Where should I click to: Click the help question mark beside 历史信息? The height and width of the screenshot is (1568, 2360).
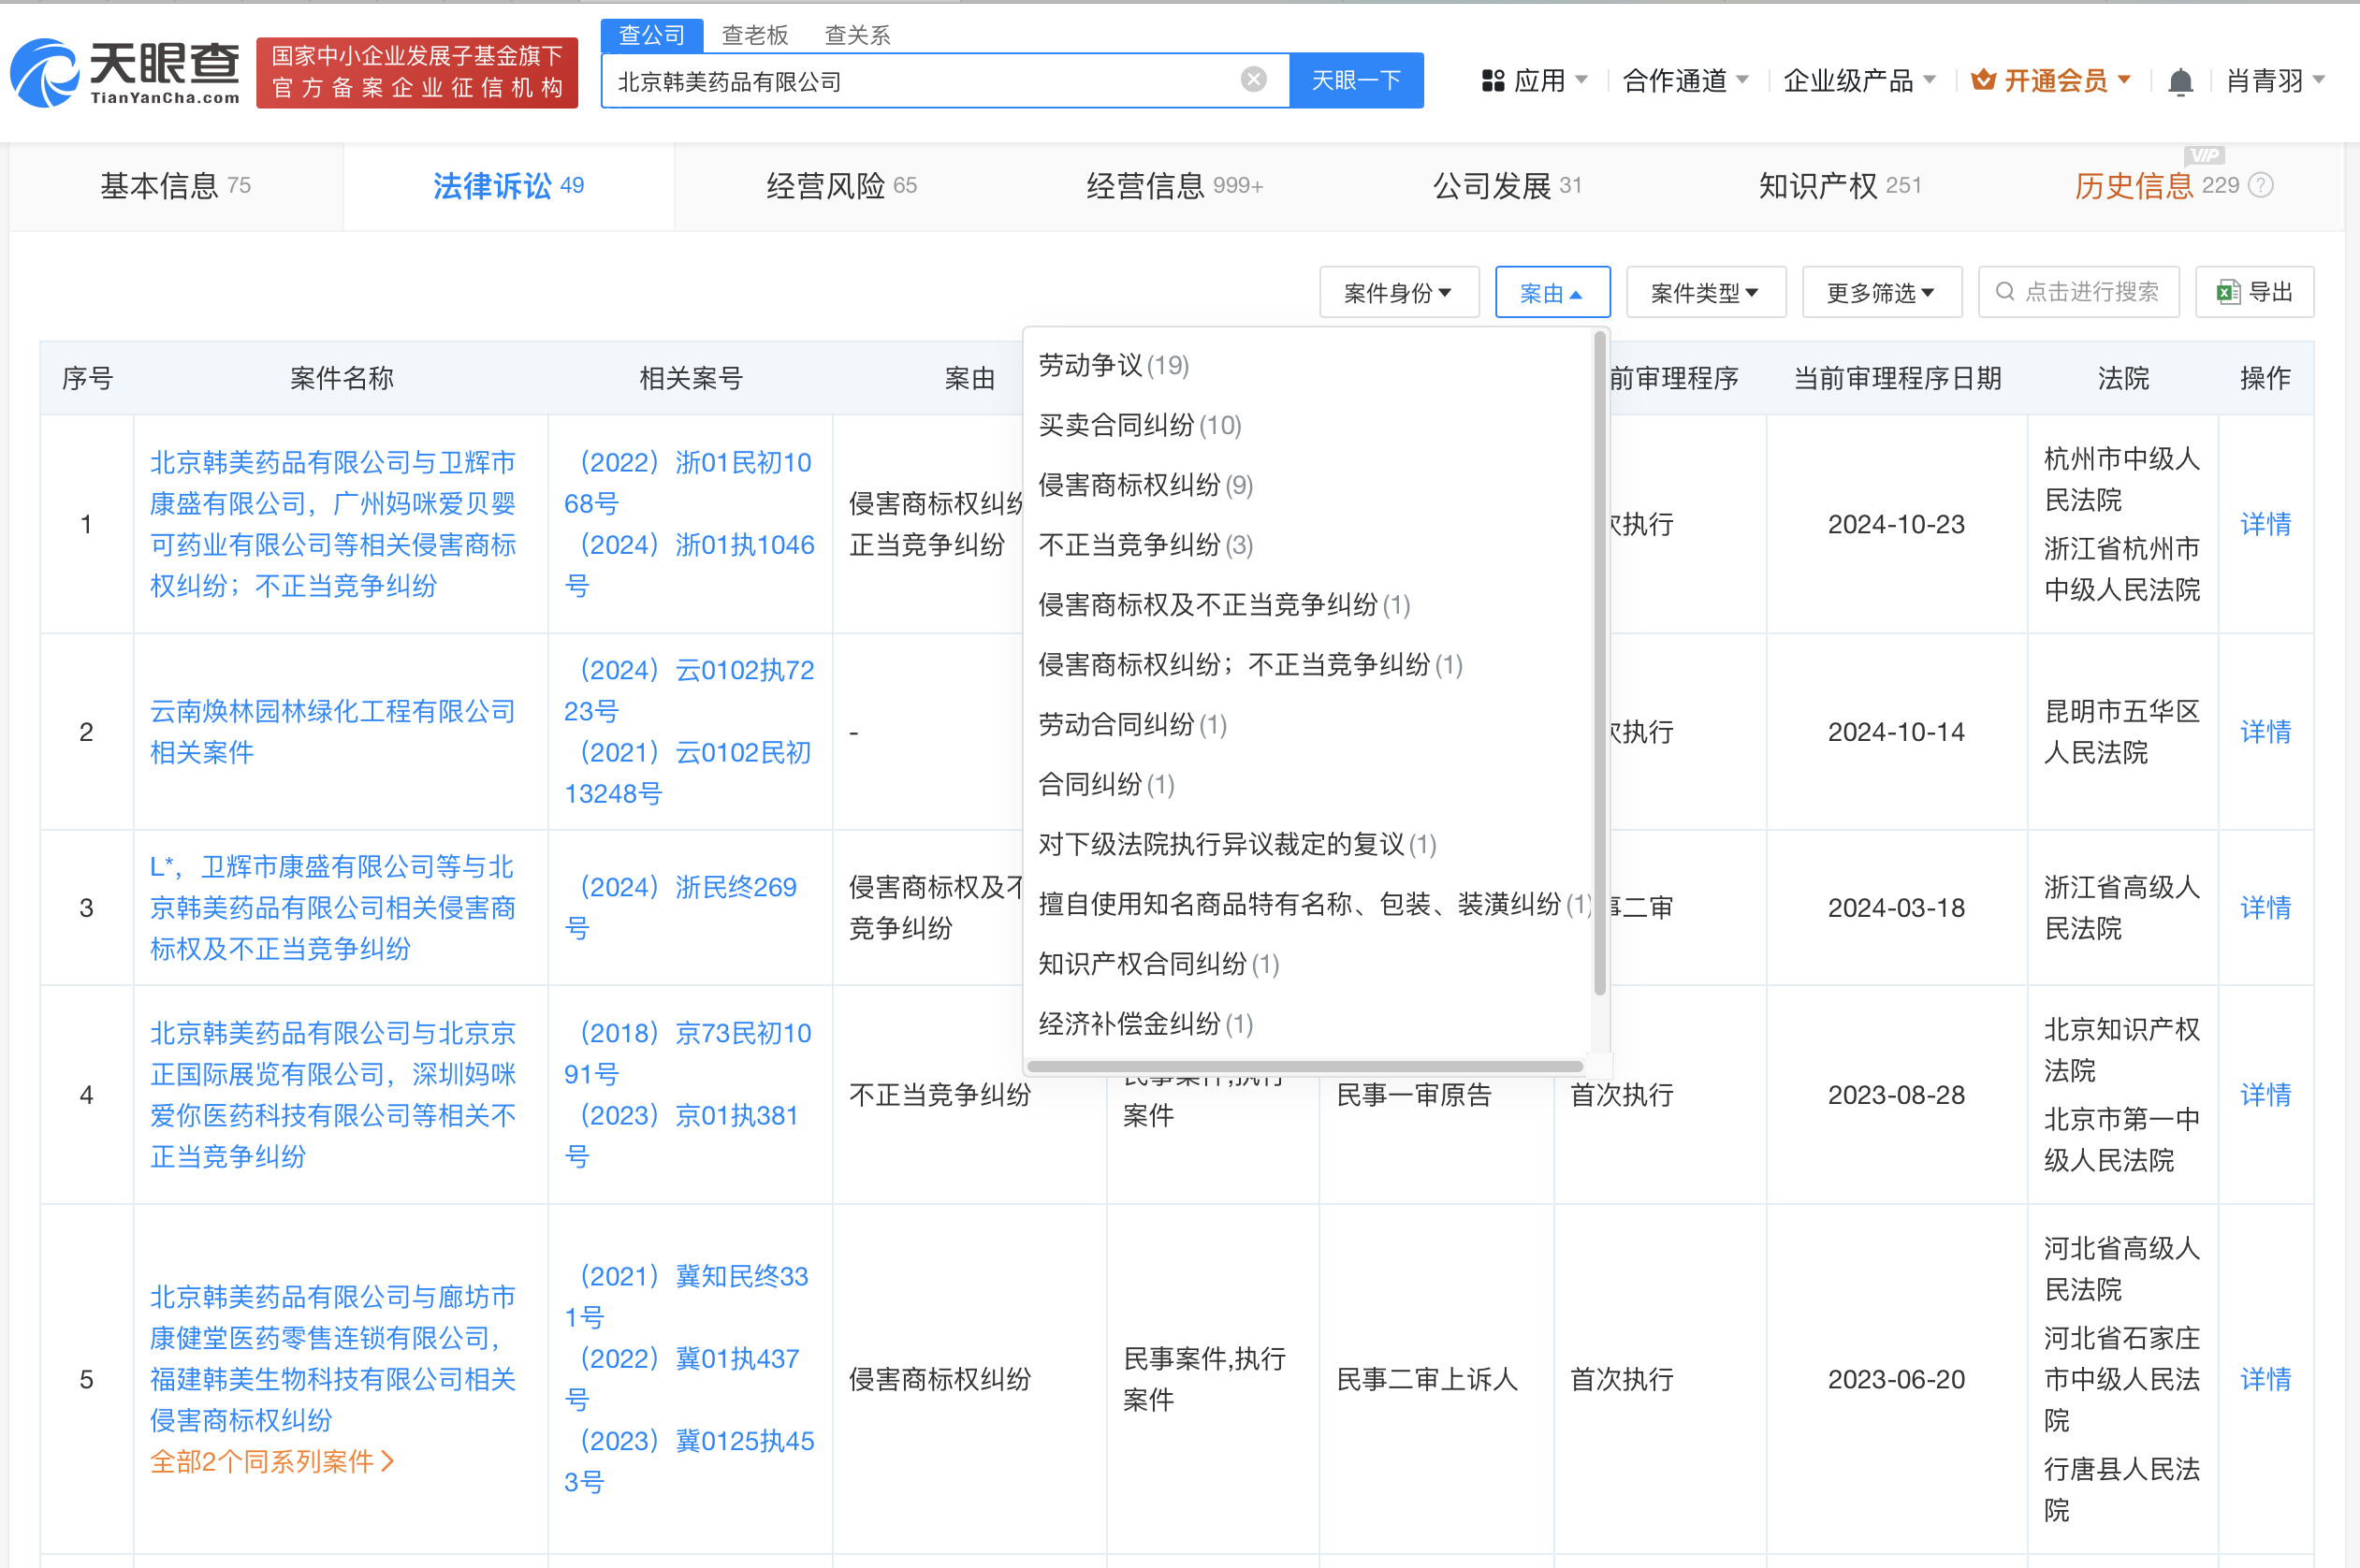pyautogui.click(x=2261, y=185)
